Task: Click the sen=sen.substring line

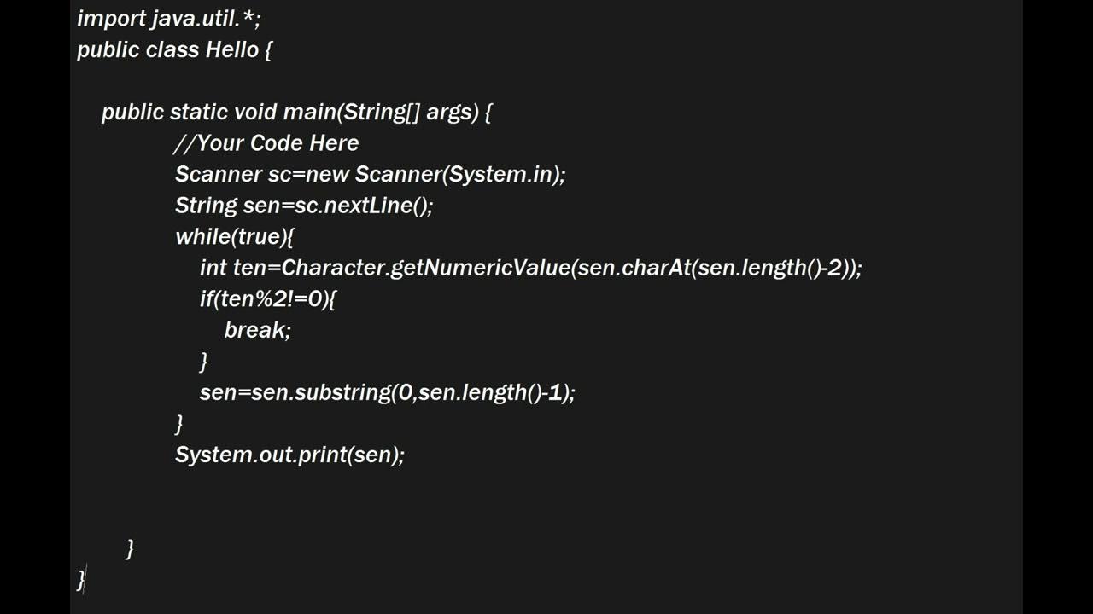Action: coord(387,393)
